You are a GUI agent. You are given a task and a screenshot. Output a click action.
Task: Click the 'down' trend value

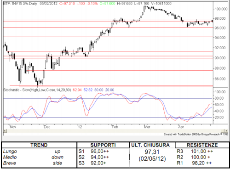(57, 157)
